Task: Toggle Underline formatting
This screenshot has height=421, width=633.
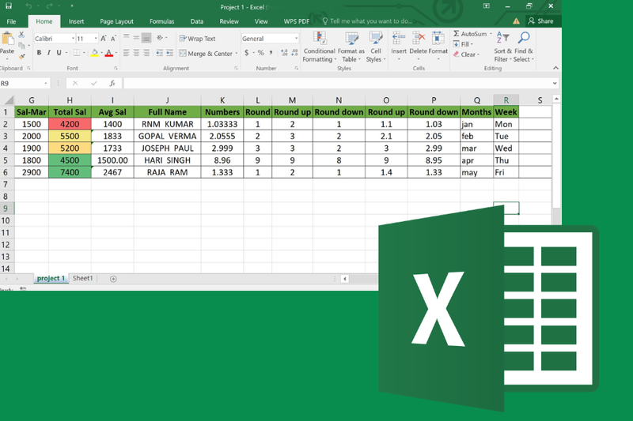Action: pos(59,52)
